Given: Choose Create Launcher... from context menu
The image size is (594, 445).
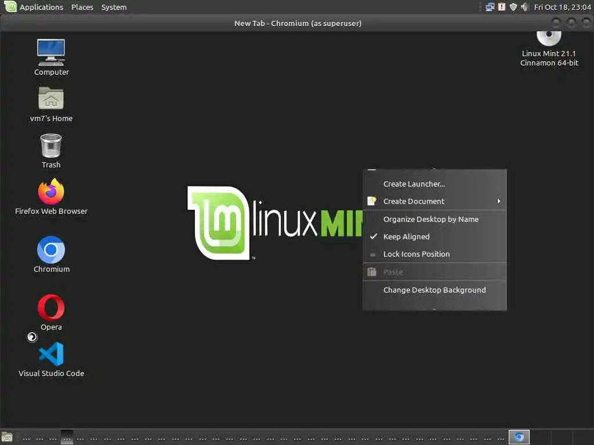Looking at the screenshot, I should click(x=434, y=184).
